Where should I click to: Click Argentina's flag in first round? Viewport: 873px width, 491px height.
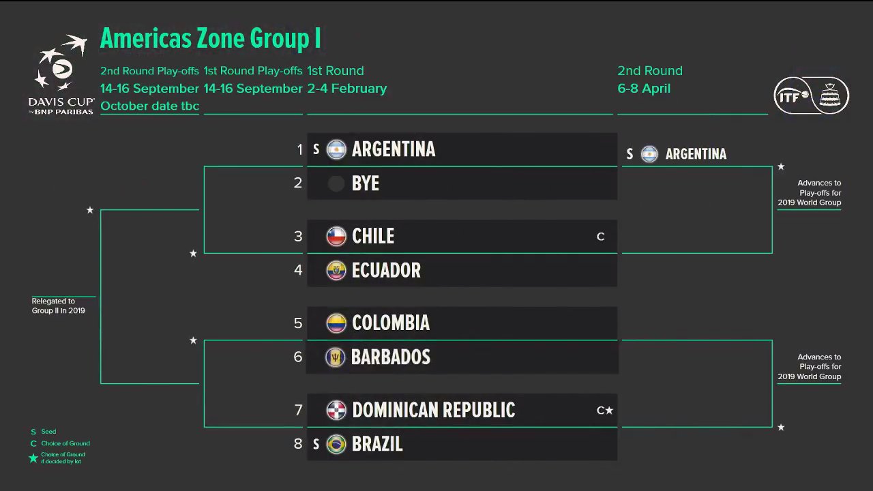tap(336, 149)
